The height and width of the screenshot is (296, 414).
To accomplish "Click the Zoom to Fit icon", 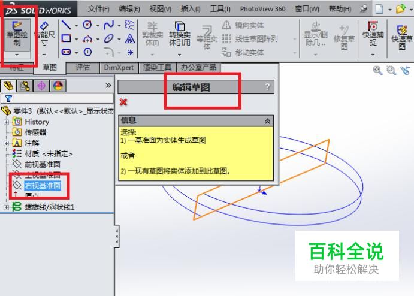I will click(x=377, y=70).
